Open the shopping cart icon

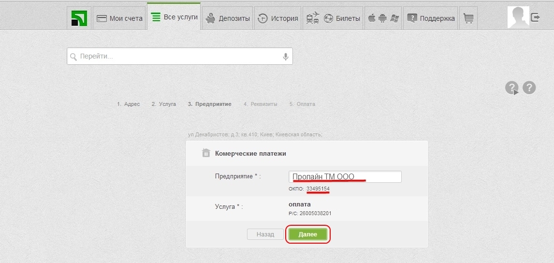468,18
